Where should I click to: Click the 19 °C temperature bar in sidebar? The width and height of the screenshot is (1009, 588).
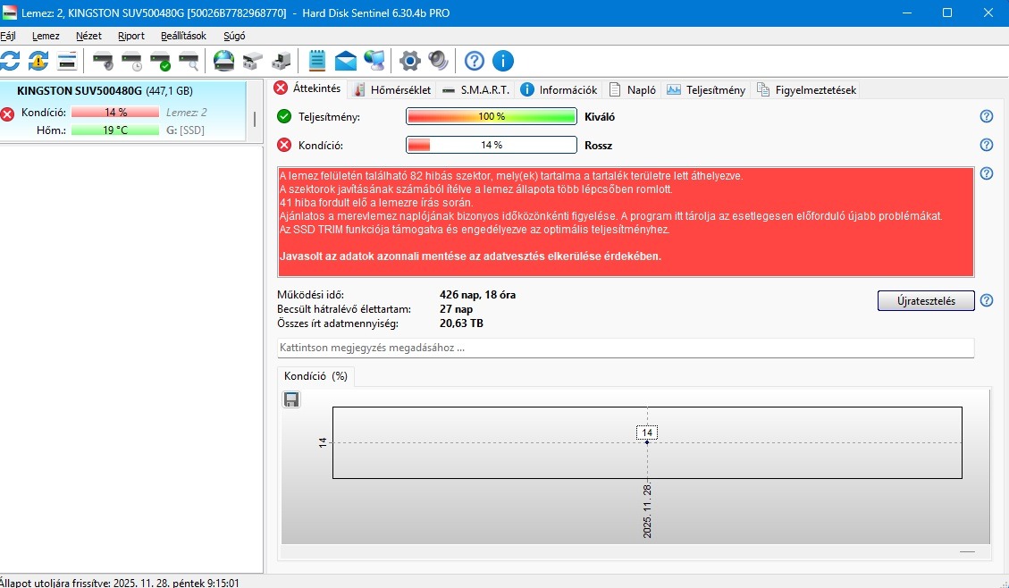point(115,130)
